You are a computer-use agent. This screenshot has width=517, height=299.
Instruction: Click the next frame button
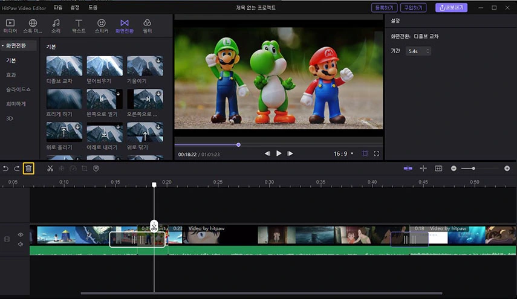(x=290, y=153)
